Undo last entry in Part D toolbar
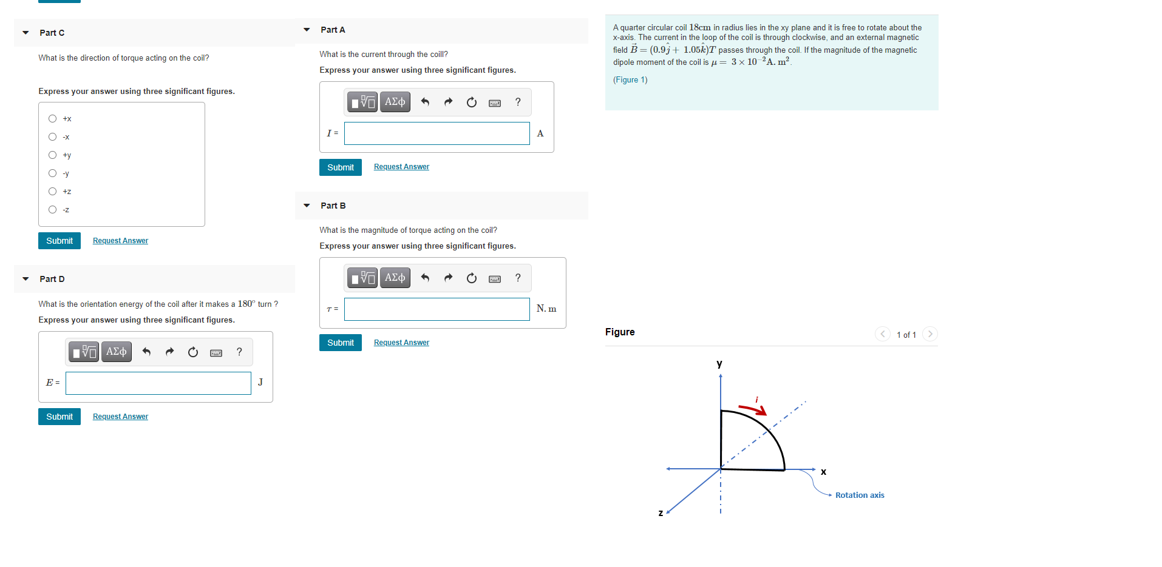Image resolution: width=1162 pixels, height=567 pixels. pos(146,352)
